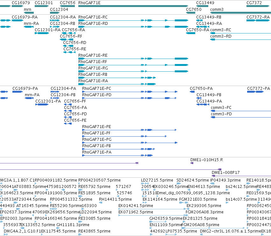The width and height of the screenshot is (271, 236).
Task: Click the RhoGAP71E-RB transcript label
Action: [x=93, y=75]
